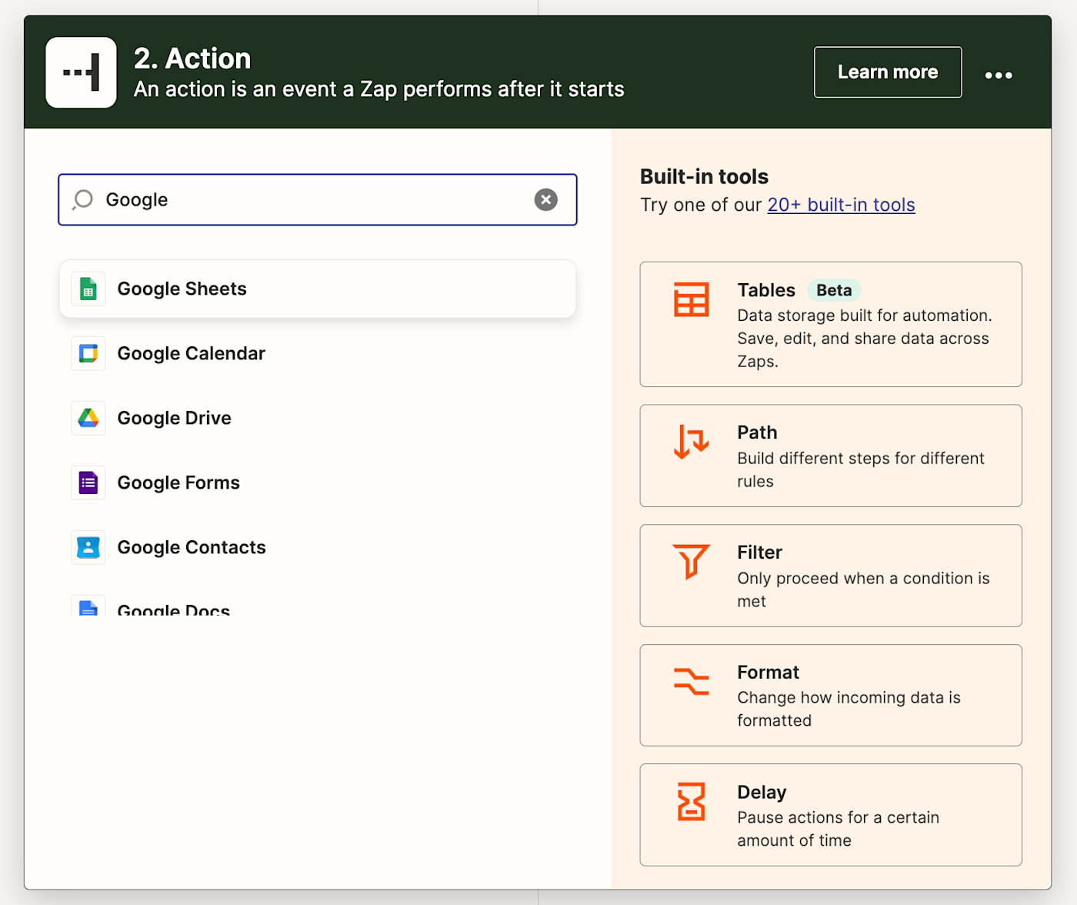The height and width of the screenshot is (905, 1077).
Task: Choose the Format built-in tool card
Action: pos(830,695)
